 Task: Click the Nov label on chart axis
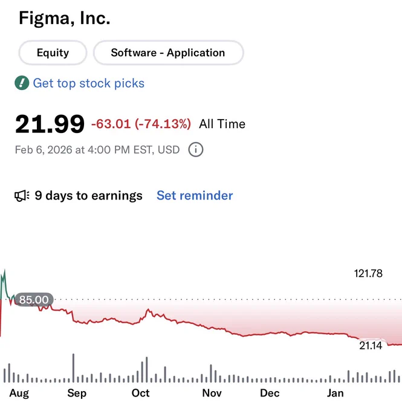click(212, 393)
